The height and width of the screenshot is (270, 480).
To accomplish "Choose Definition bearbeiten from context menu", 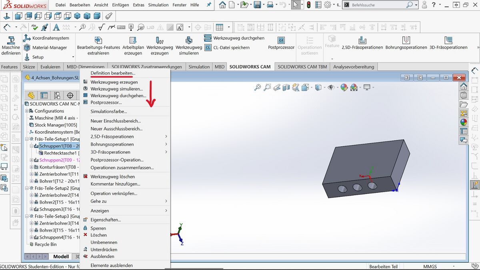I will point(113,74).
